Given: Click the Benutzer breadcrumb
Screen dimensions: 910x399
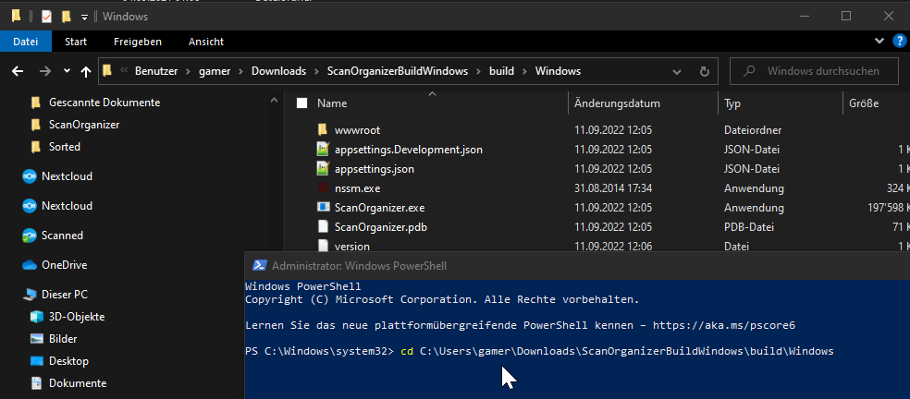Looking at the screenshot, I should [156, 71].
